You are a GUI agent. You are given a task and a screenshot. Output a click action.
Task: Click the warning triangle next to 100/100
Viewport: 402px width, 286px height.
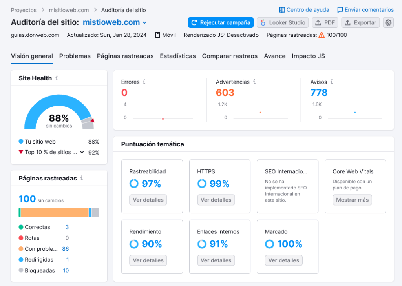point(321,35)
